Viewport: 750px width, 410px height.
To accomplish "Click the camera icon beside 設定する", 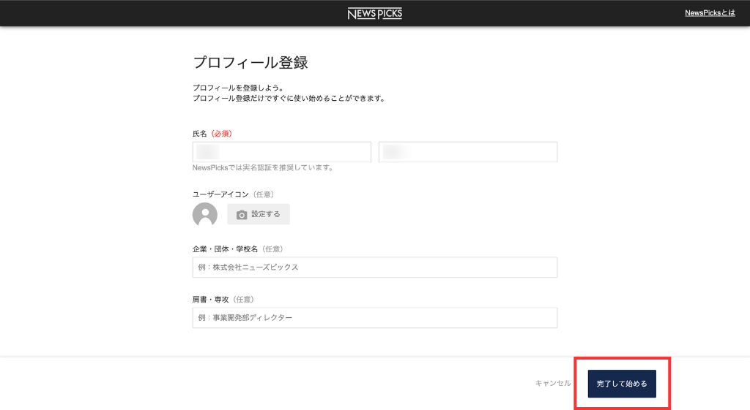I will pyautogui.click(x=242, y=215).
